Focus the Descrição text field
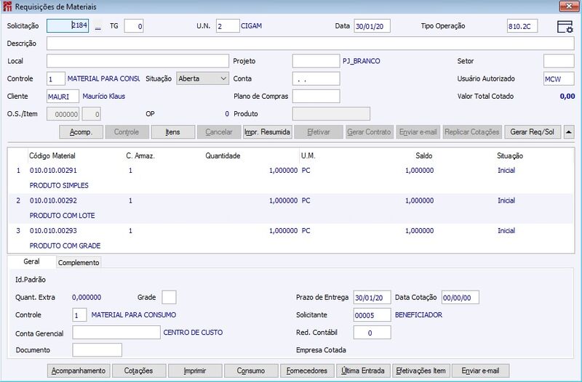This screenshot has height=382, width=582. (310, 44)
